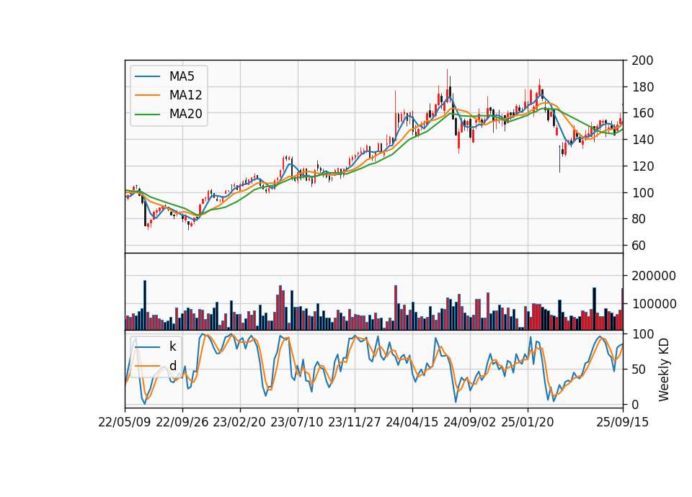692x497 pixels.
Task: Click the 0 KD axis label
Action: 635,404
